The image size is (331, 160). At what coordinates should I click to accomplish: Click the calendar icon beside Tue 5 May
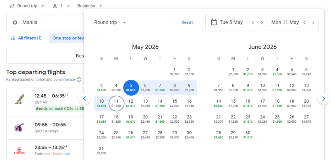click(214, 22)
